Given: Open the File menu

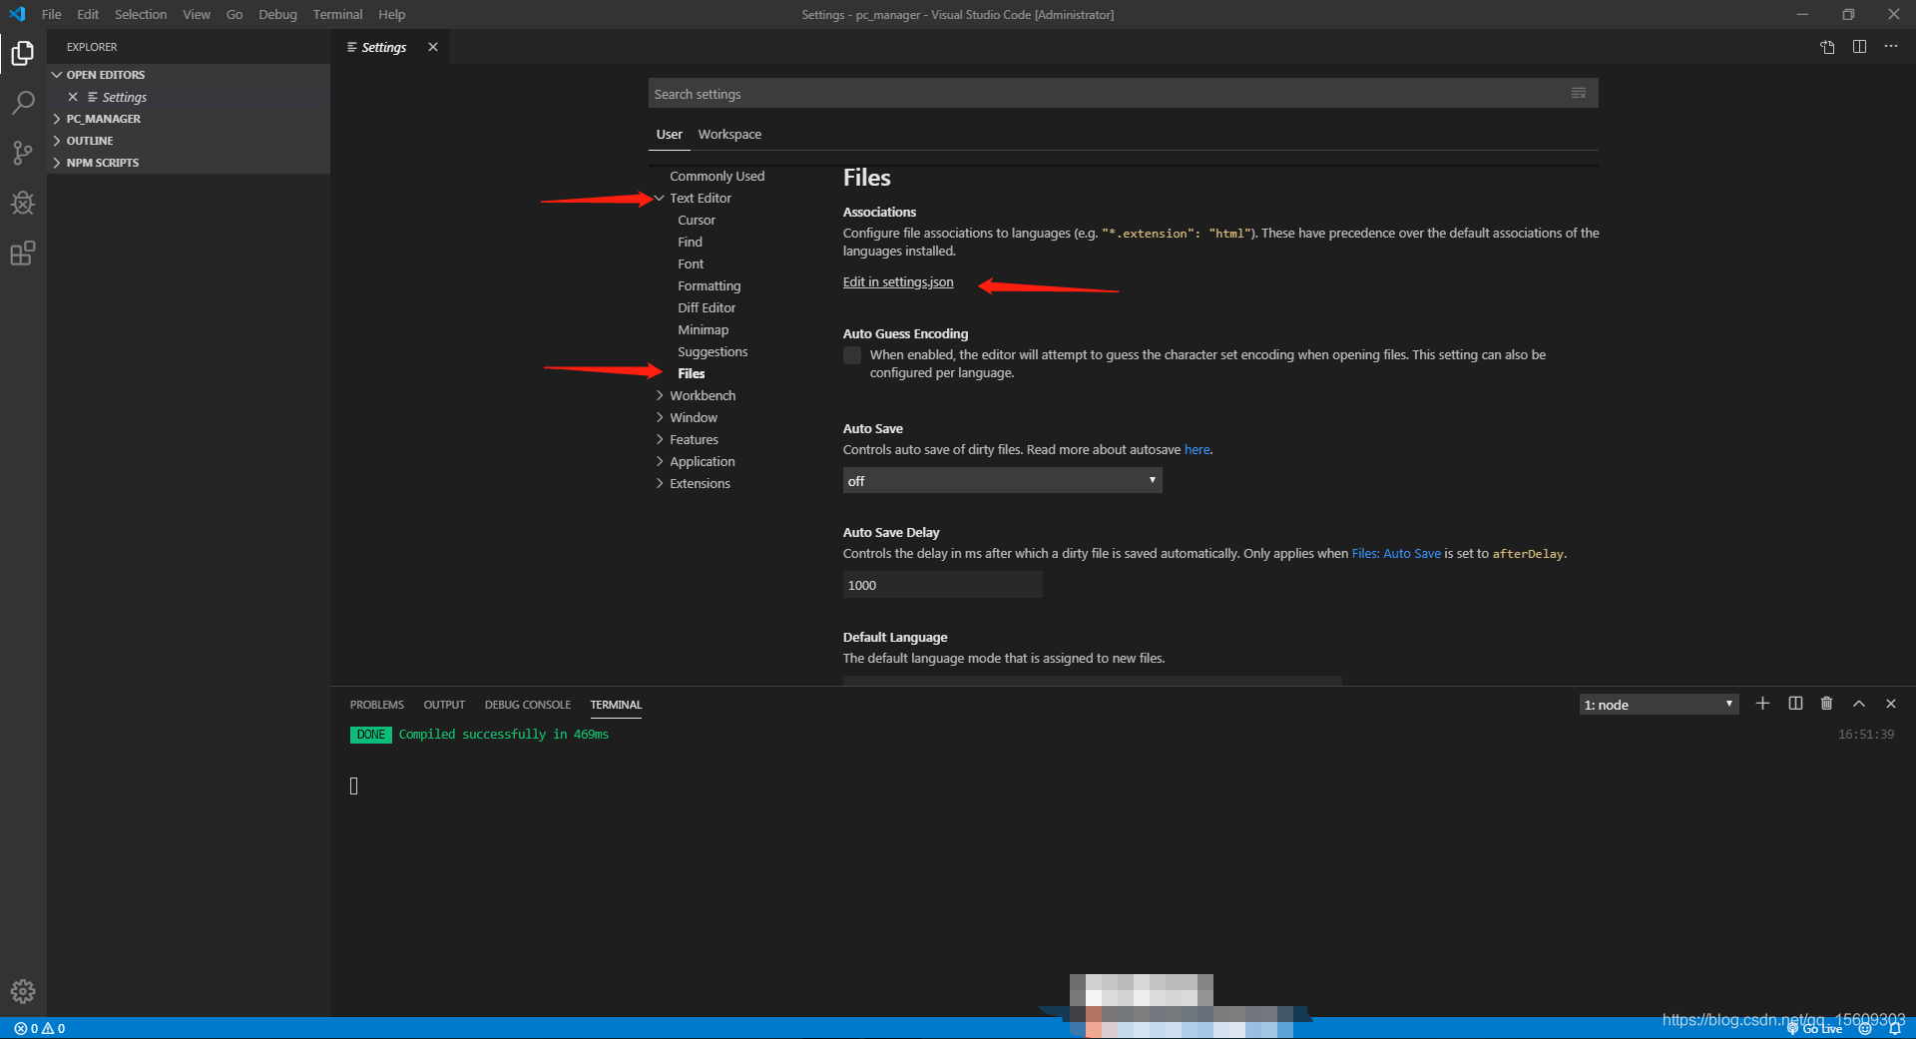Looking at the screenshot, I should click(52, 14).
